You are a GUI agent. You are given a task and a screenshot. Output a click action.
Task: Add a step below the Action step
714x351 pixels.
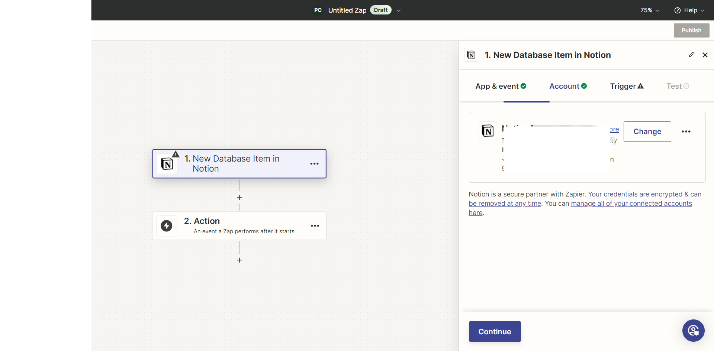click(x=239, y=260)
